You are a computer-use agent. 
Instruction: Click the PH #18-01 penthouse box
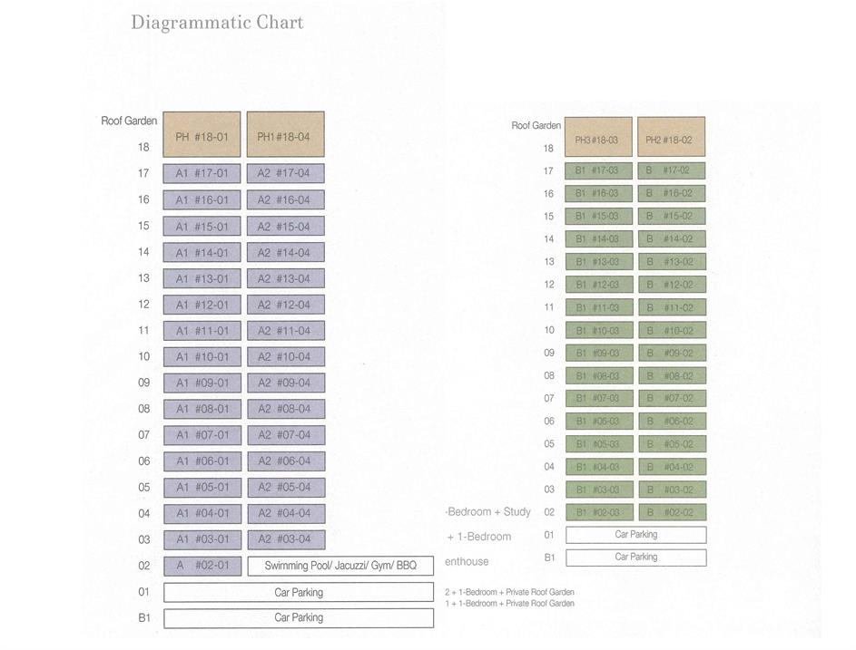(x=202, y=135)
